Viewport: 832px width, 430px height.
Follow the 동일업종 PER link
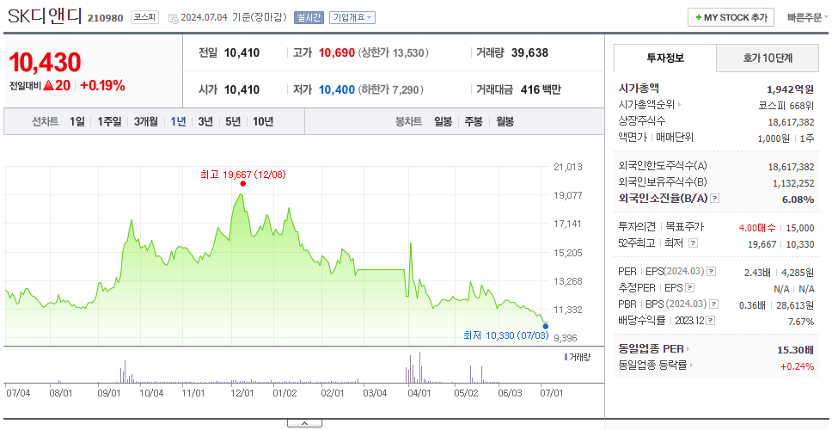[654, 349]
